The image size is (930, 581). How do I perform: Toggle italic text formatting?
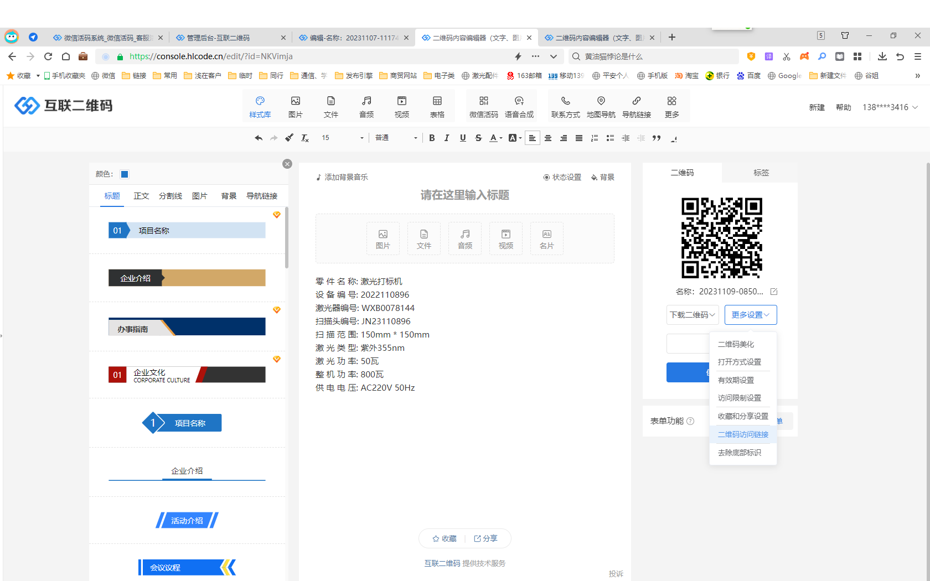click(447, 138)
